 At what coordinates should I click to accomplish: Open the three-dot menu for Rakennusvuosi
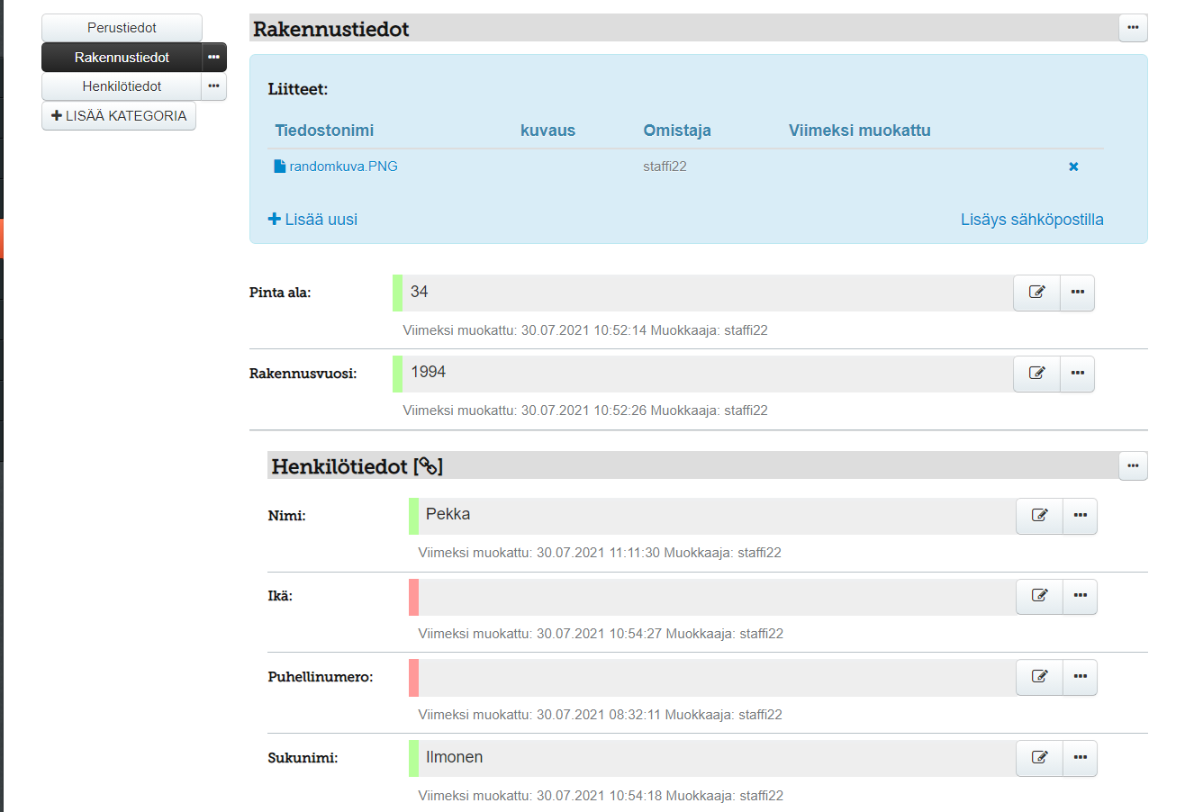1077,373
